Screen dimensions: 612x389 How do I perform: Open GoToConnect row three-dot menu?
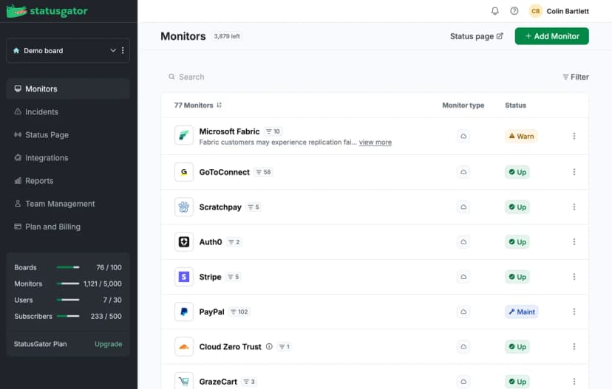tap(574, 172)
